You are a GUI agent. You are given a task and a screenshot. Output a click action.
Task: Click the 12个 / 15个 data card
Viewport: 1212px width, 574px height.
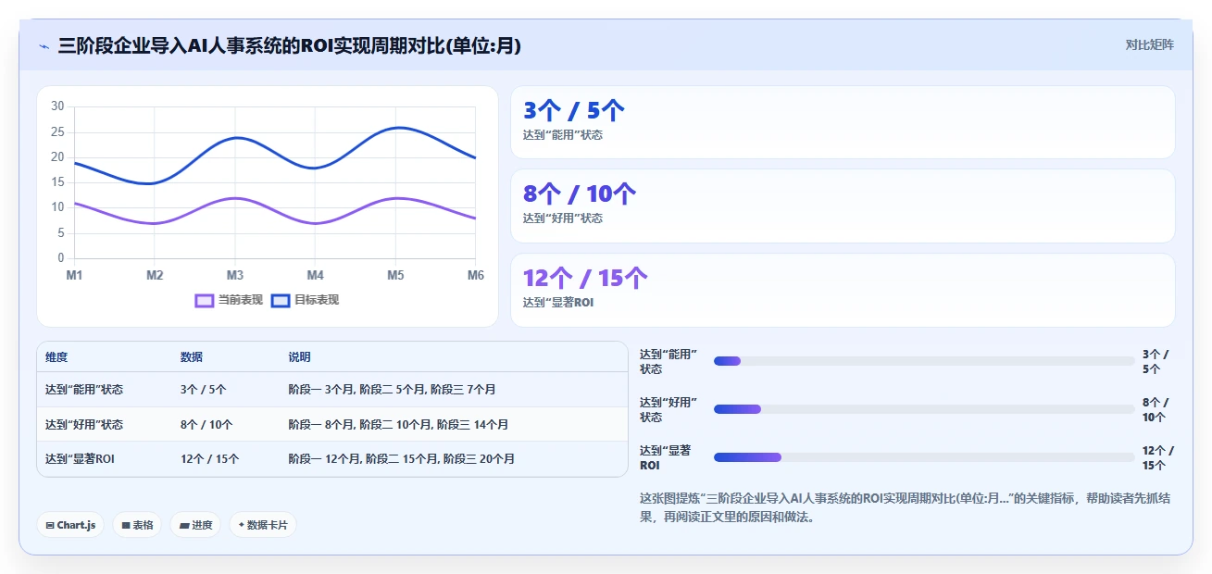pos(843,290)
